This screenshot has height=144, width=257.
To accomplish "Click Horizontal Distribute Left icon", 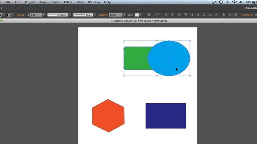I will click(x=223, y=15).
